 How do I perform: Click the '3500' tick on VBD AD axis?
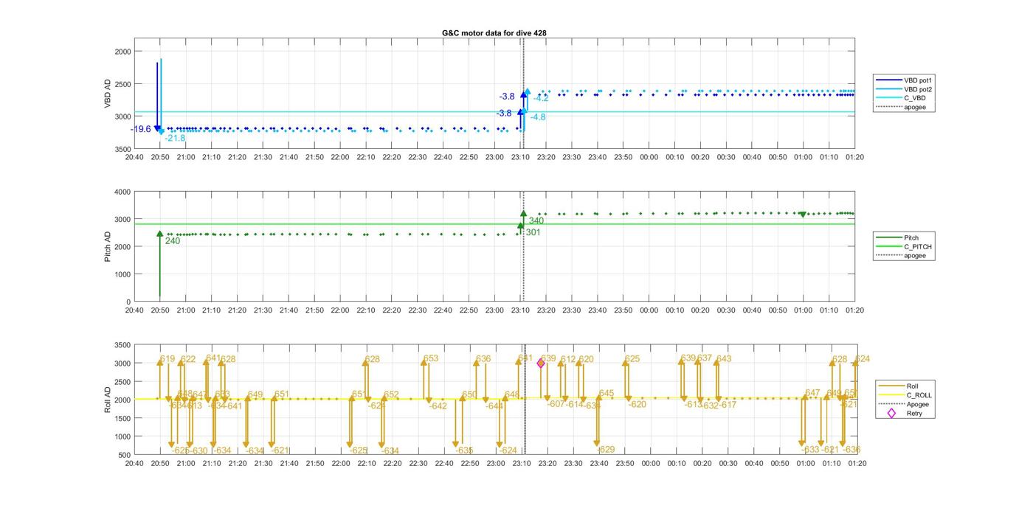(122, 150)
